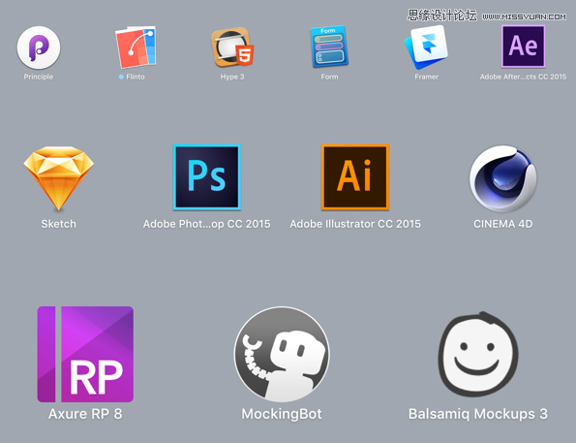The width and height of the screenshot is (576, 443).
Task: Open the Balsamiq Mockups 3 smiley icon
Action: point(478,355)
